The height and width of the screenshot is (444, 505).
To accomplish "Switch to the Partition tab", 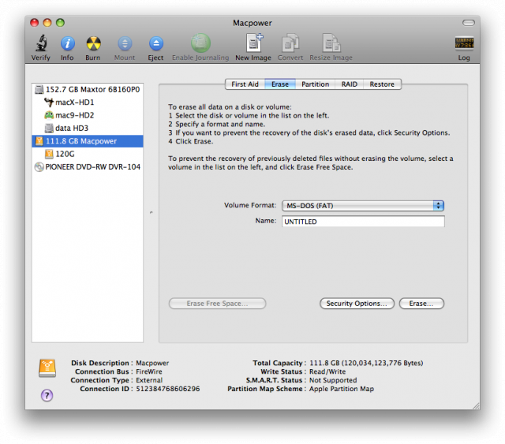I will pyautogui.click(x=315, y=84).
